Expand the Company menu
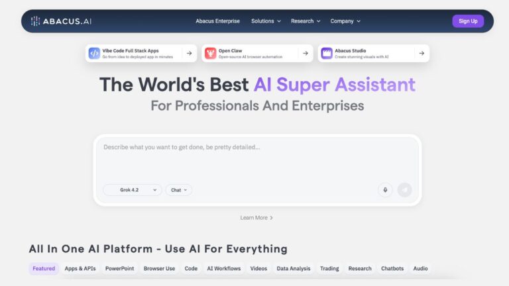 (x=345, y=21)
